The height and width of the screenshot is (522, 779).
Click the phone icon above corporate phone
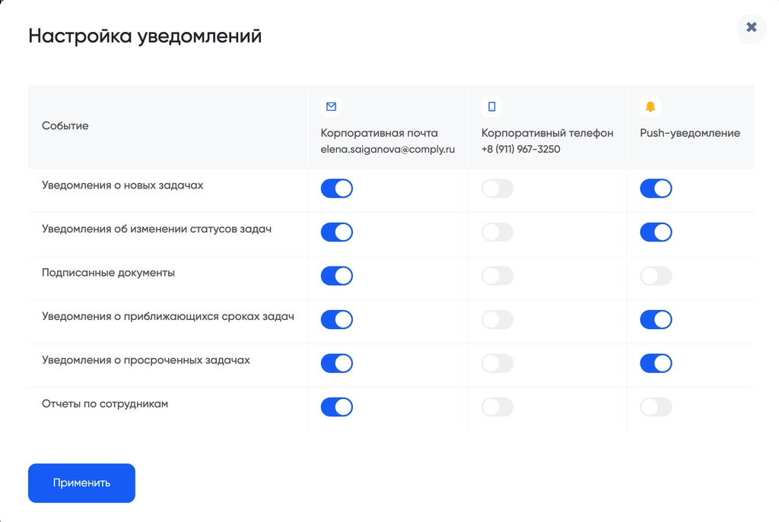pos(491,106)
